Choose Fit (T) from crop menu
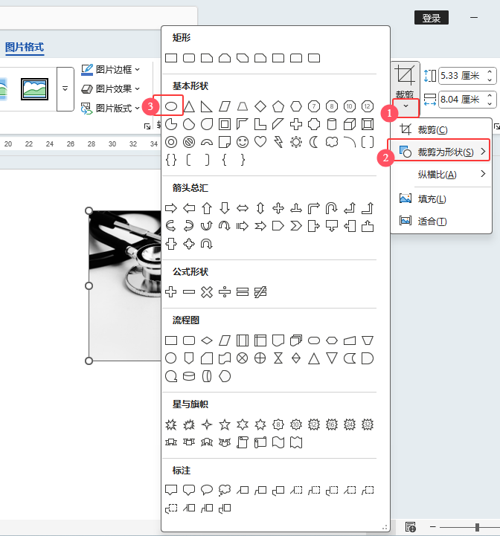Viewport: 500px width, 536px height. [x=441, y=222]
